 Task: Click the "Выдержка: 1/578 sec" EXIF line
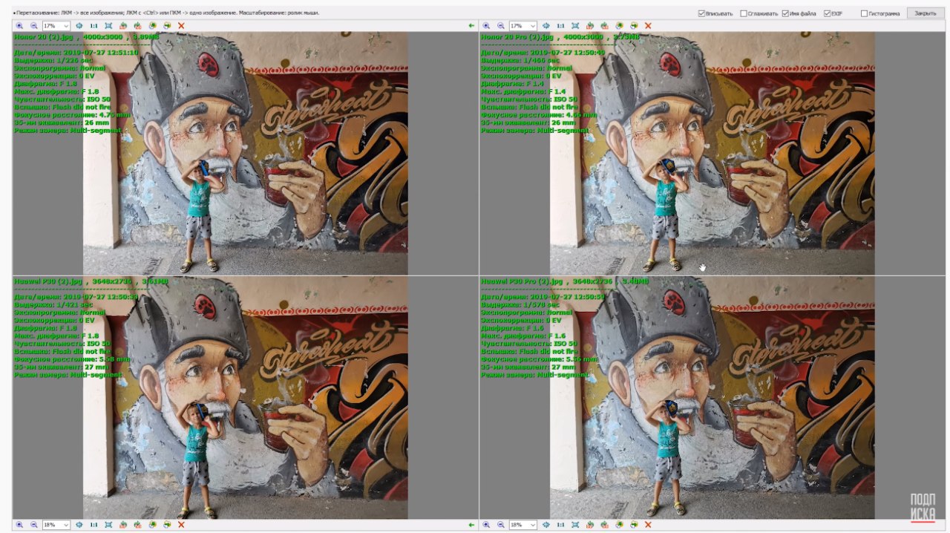(520, 305)
